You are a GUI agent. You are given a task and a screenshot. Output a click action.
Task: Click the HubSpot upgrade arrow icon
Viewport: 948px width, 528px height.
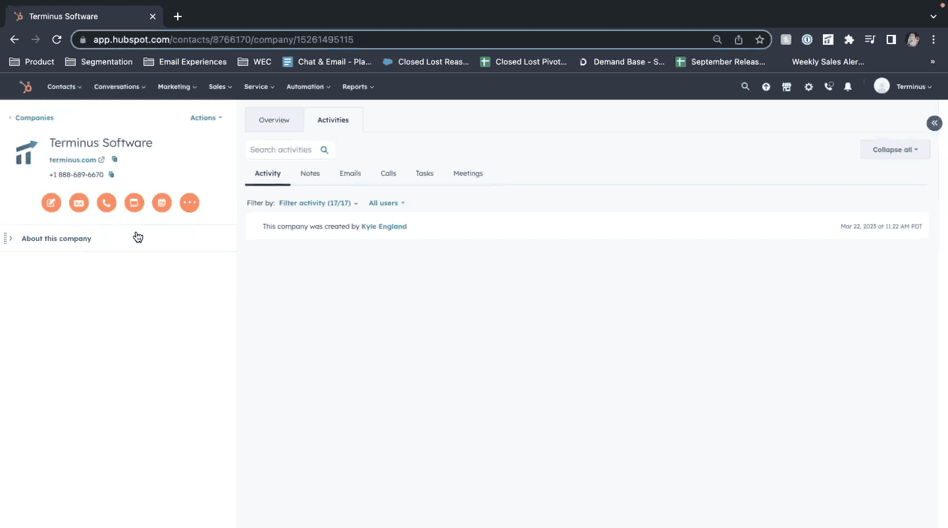pyautogui.click(x=766, y=87)
